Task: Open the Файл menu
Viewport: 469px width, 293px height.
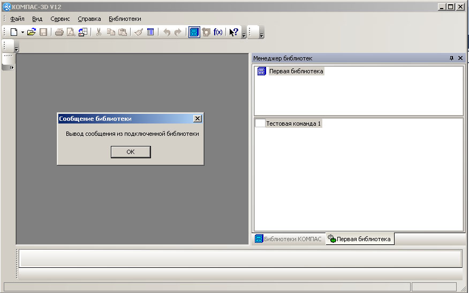Action: point(17,19)
